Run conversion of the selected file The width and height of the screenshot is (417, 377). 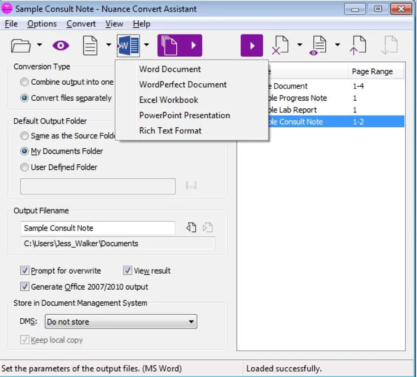tap(251, 45)
